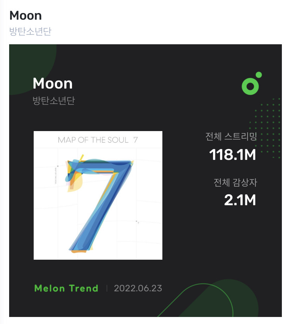Screen dimensions: 291x324
Task: Click the Moon title at page top
Action: [x=26, y=15]
